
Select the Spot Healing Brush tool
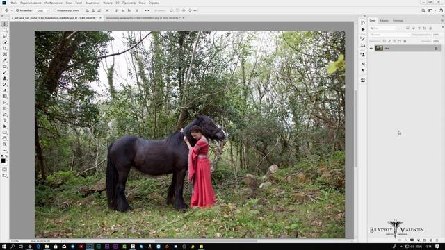(x=5, y=67)
